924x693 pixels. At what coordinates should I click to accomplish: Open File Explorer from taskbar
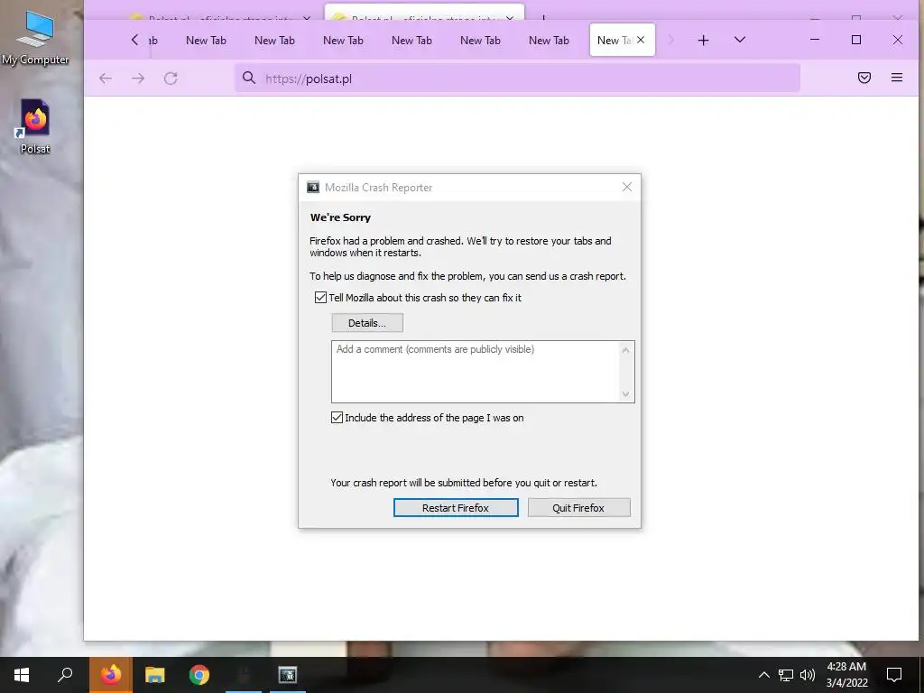[x=155, y=675]
